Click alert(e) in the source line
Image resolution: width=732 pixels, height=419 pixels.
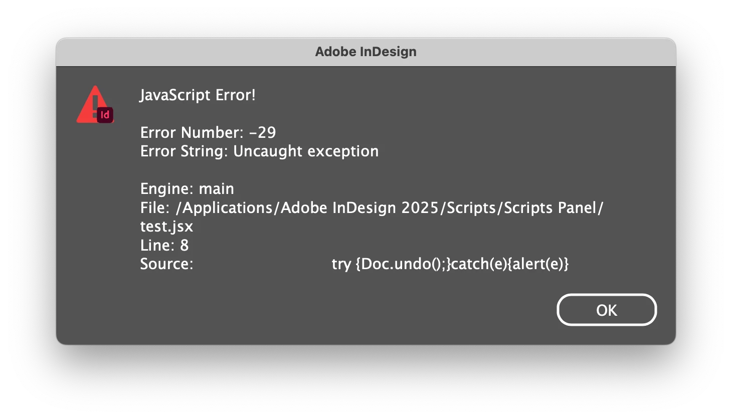pyautogui.click(x=538, y=264)
